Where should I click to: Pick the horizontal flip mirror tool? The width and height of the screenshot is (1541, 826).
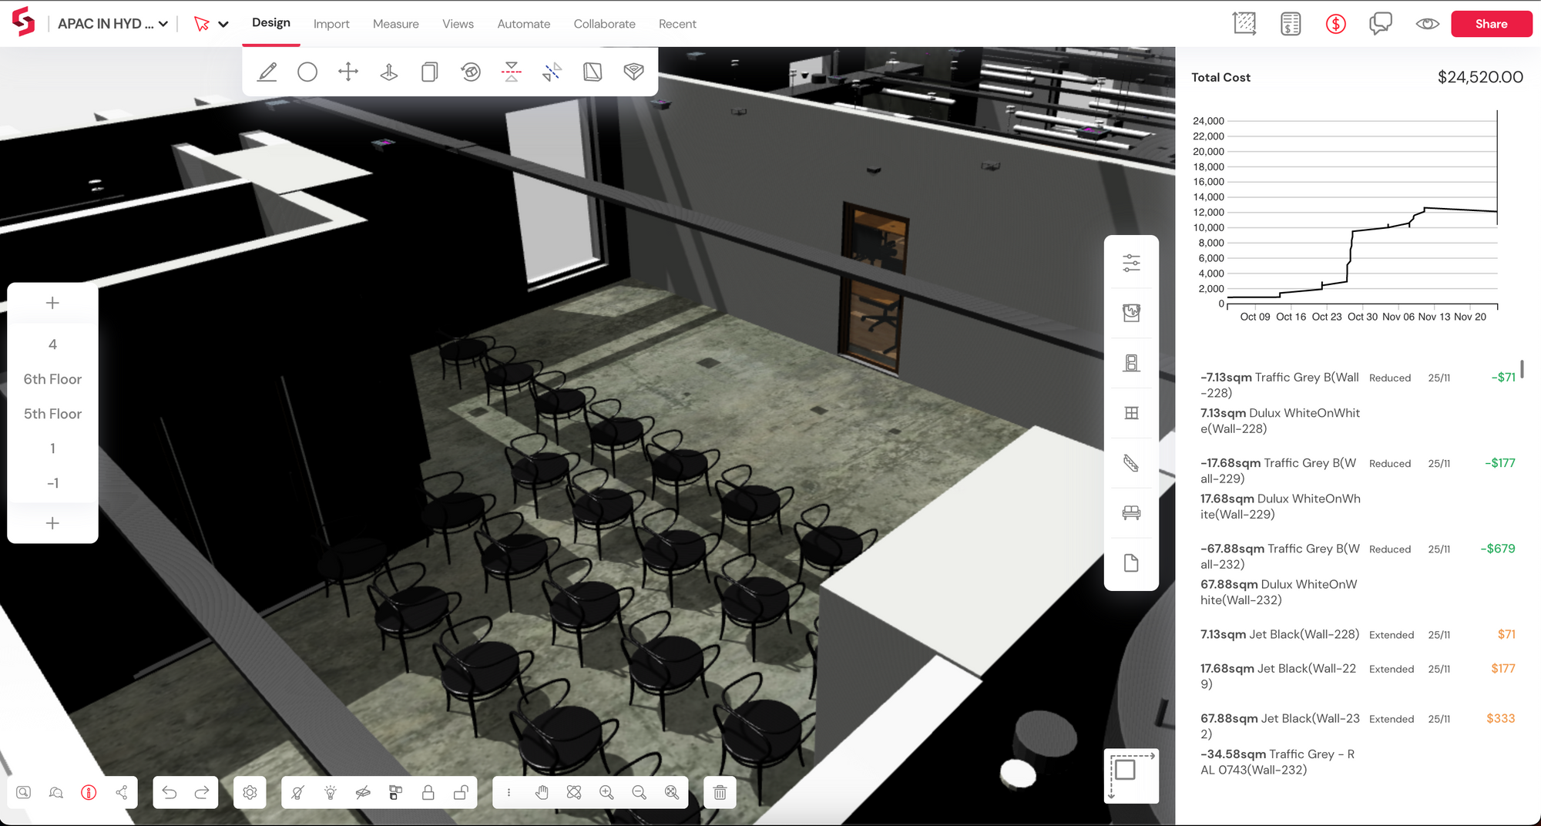tap(512, 72)
